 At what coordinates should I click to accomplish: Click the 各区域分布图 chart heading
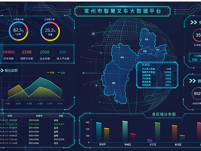pyautogui.click(x=164, y=114)
